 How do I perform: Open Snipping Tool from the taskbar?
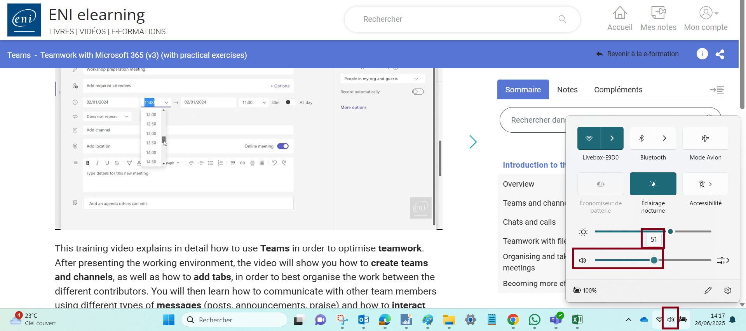tap(342, 320)
